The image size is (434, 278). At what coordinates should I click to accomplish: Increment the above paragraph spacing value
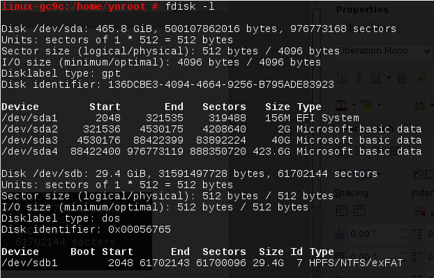(403, 231)
